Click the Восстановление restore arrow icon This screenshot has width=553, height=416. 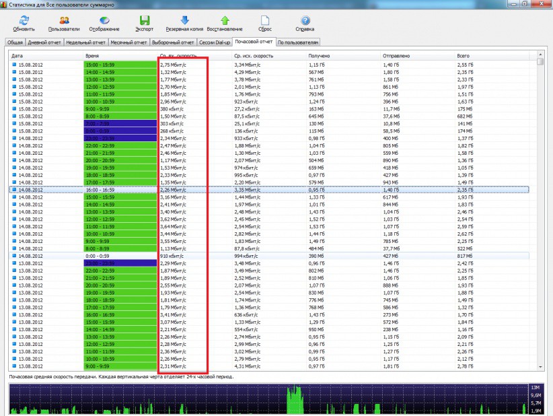coord(225,21)
